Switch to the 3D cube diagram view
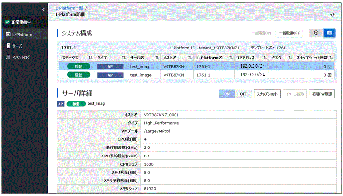This screenshot has width=343, height=196. point(316,33)
